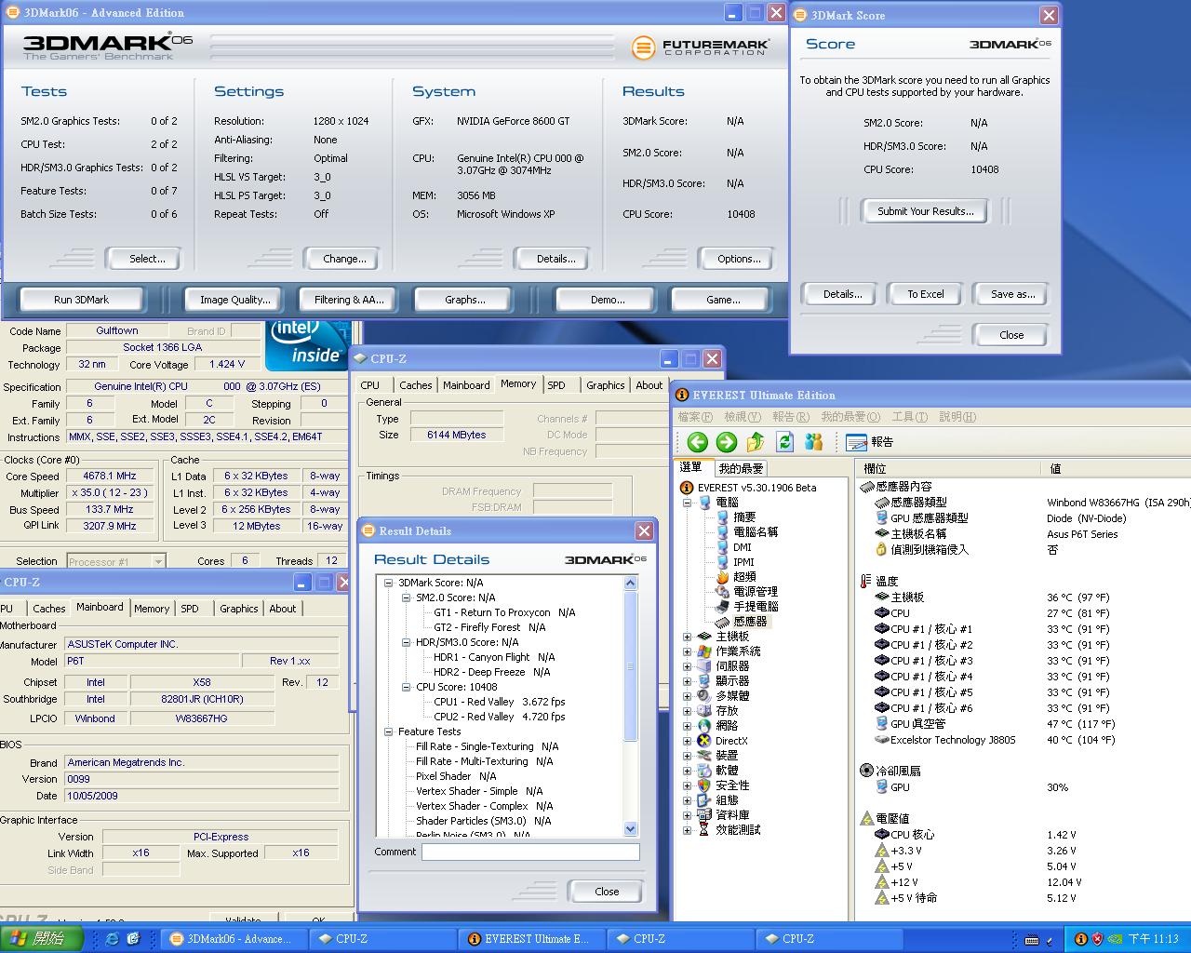
Task: Click the EVEREST users toolbar icon
Action: coord(814,442)
